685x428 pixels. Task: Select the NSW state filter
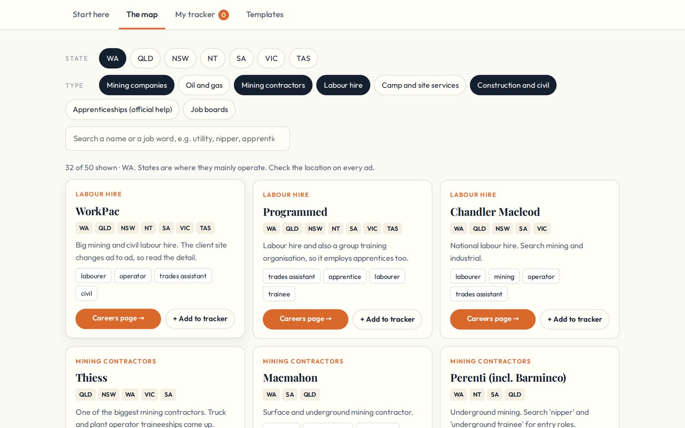[x=180, y=58]
